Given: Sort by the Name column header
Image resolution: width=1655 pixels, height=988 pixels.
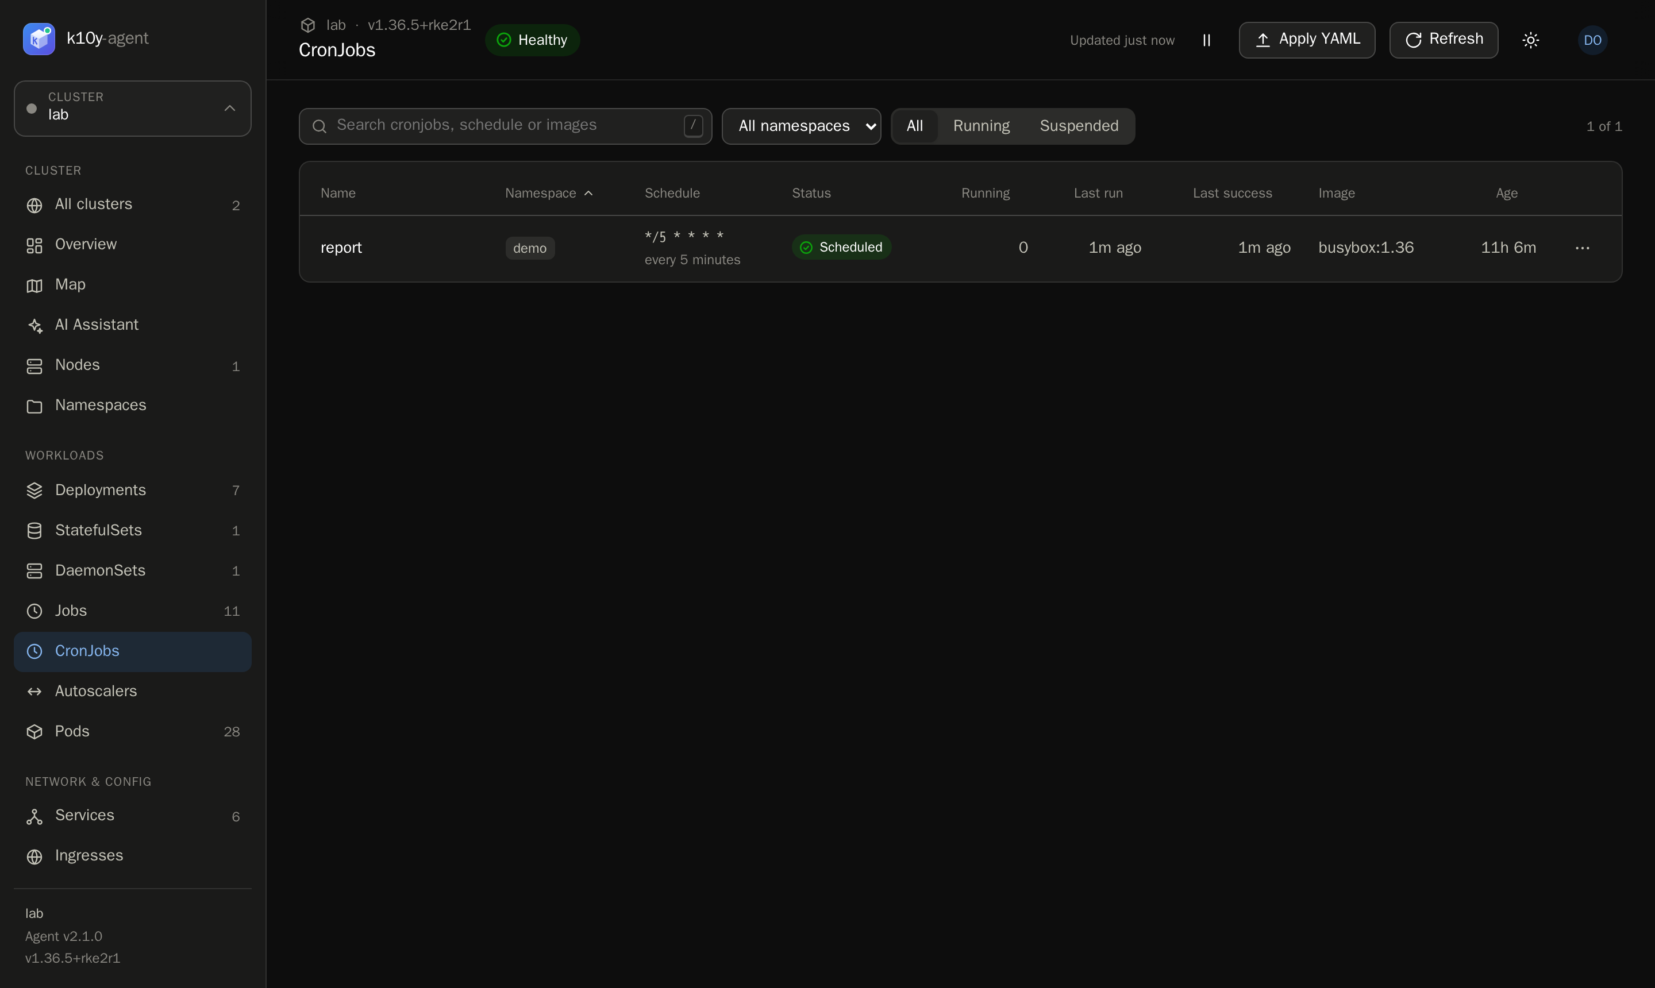Looking at the screenshot, I should (338, 193).
